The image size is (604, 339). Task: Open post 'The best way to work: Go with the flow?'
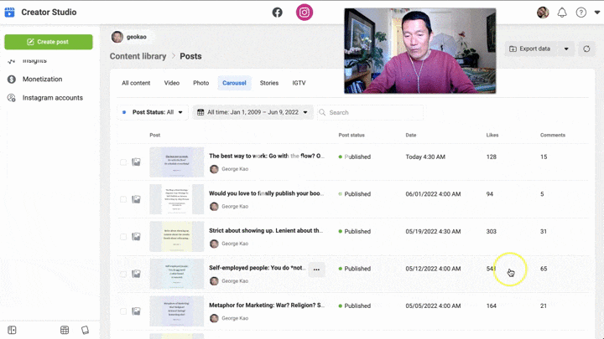pyautogui.click(x=267, y=156)
